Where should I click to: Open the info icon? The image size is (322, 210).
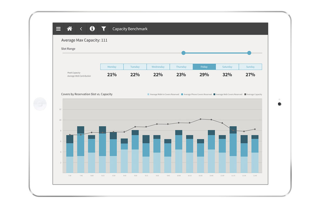(x=92, y=29)
